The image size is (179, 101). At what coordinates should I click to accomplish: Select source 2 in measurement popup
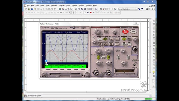pyautogui.click(x=46, y=63)
